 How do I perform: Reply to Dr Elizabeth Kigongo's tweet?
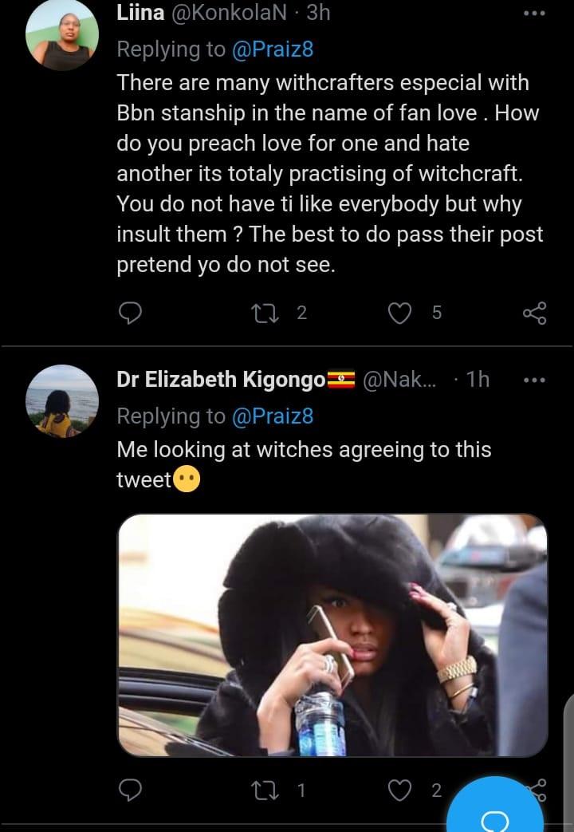click(x=129, y=791)
